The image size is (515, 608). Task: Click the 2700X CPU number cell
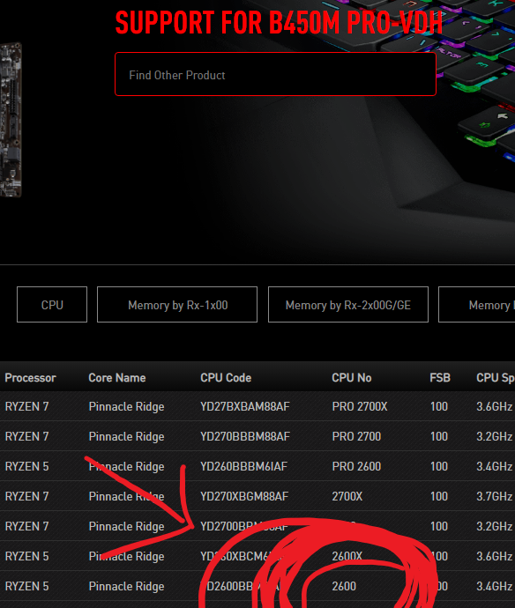click(x=347, y=496)
